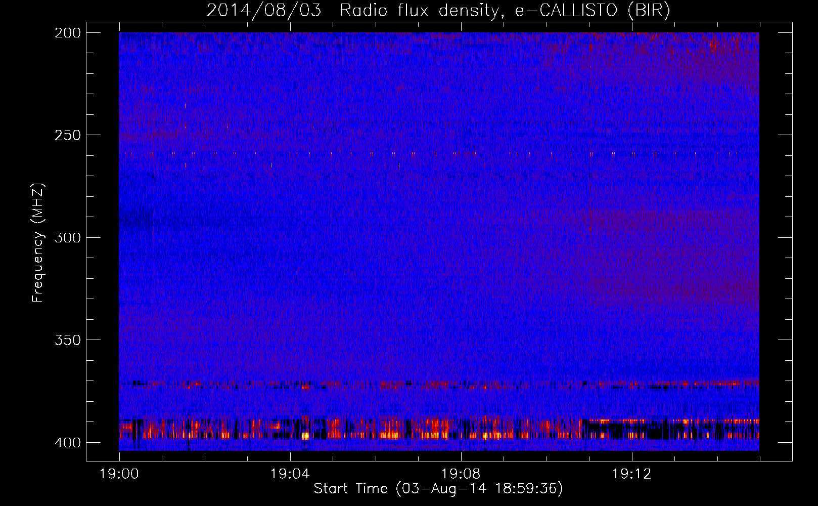
Task: Click the 19:00 time tick label
Action: click(119, 474)
